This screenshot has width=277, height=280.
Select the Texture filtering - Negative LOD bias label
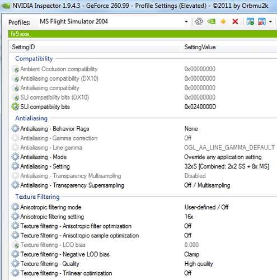coord(65,254)
